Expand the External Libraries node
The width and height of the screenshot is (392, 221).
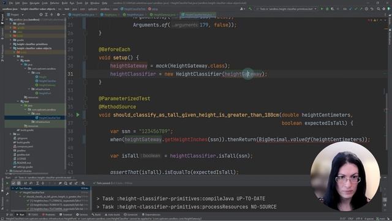point(7,171)
